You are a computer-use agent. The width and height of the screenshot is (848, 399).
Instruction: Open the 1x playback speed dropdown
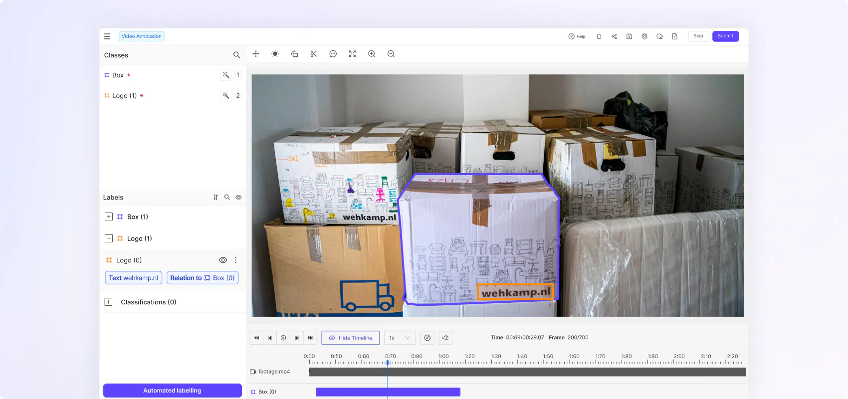400,338
